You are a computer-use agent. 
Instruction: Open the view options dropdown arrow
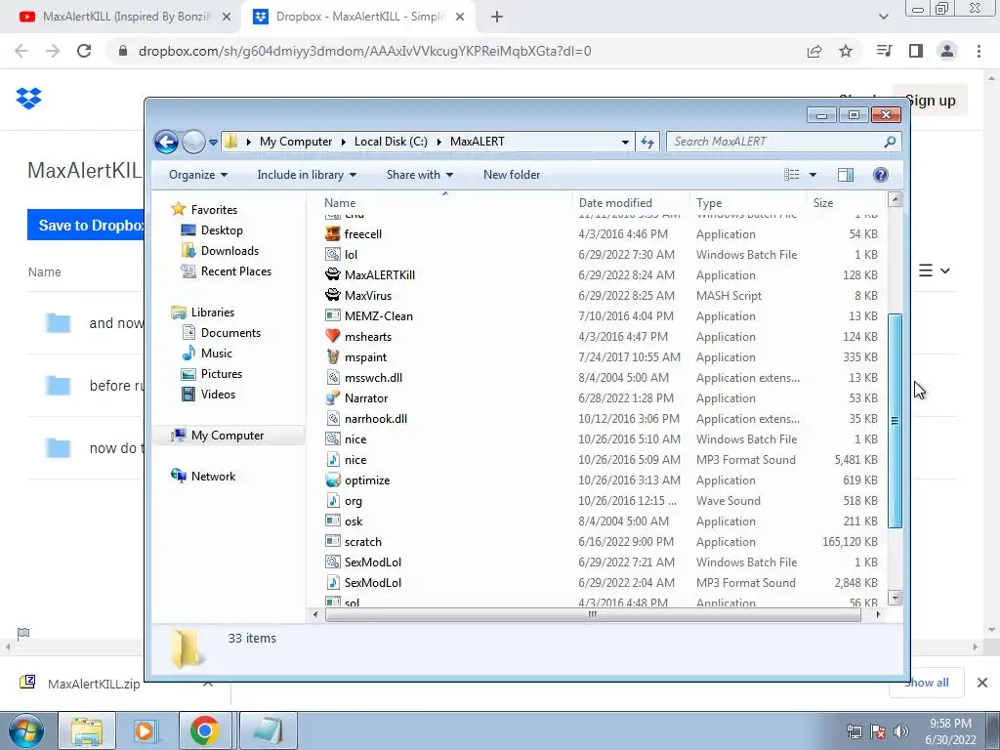point(812,175)
